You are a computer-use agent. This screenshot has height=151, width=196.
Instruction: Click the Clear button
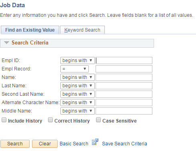click(45, 144)
